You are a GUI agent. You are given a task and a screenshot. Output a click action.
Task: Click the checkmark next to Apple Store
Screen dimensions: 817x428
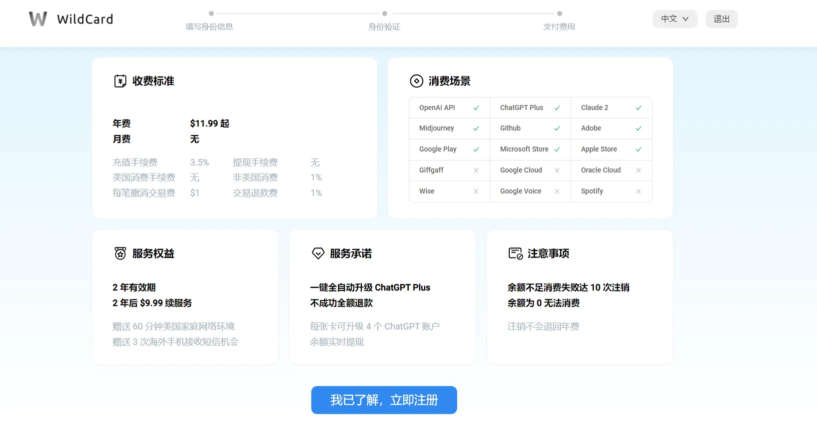638,149
